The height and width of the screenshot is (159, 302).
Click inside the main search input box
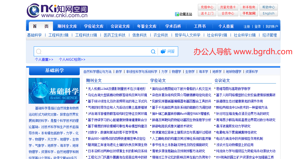[x=91, y=51]
